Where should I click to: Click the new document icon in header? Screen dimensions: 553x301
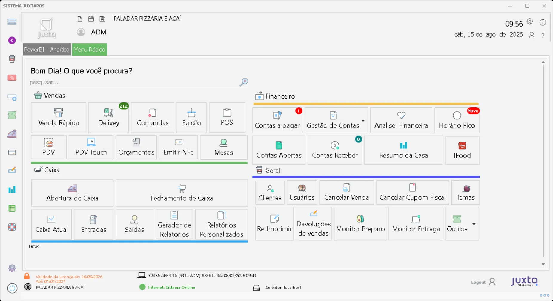(x=80, y=19)
